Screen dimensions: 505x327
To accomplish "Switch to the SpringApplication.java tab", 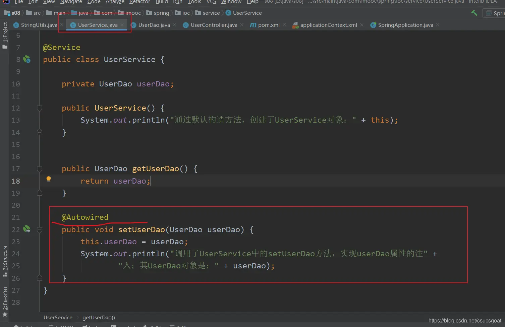I will click(x=405, y=25).
